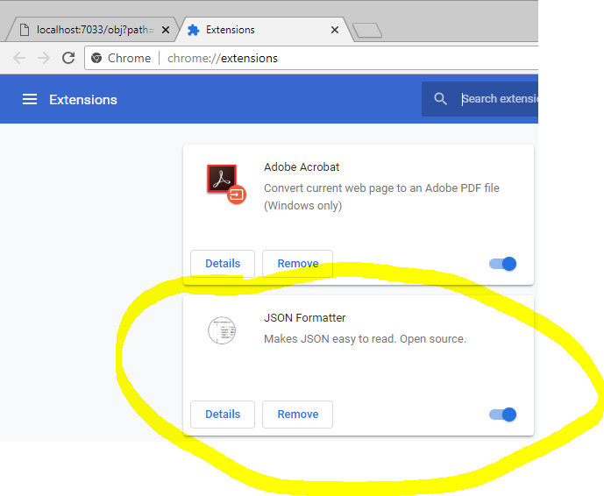Click the localhost tab page icon

(x=25, y=30)
